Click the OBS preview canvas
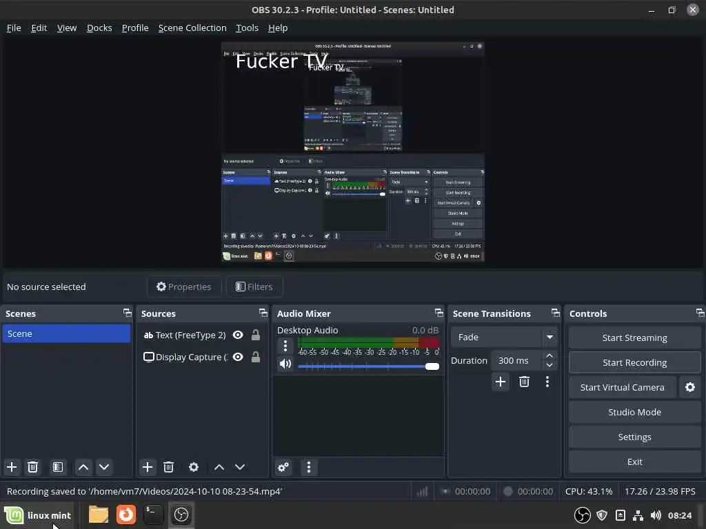706x529 pixels. click(x=352, y=152)
